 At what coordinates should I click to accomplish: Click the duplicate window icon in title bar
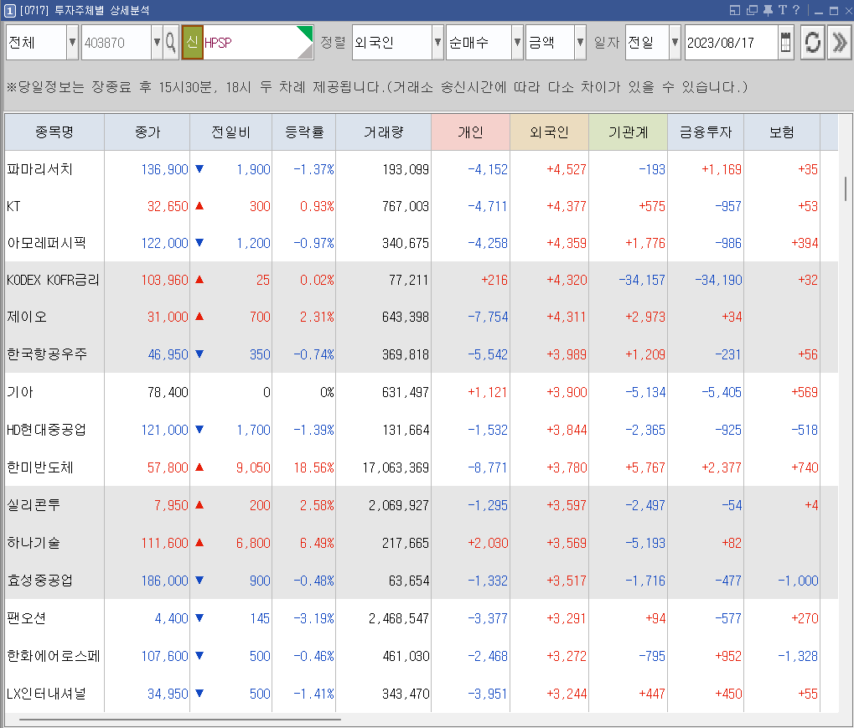tap(752, 10)
